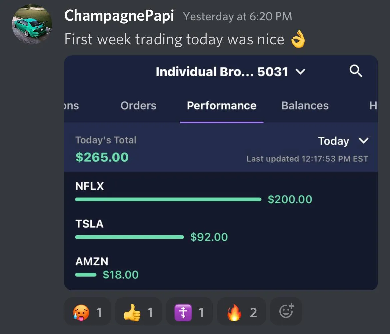The image size is (390, 334).
Task: Open the Today time range dropdown
Action: (x=343, y=141)
